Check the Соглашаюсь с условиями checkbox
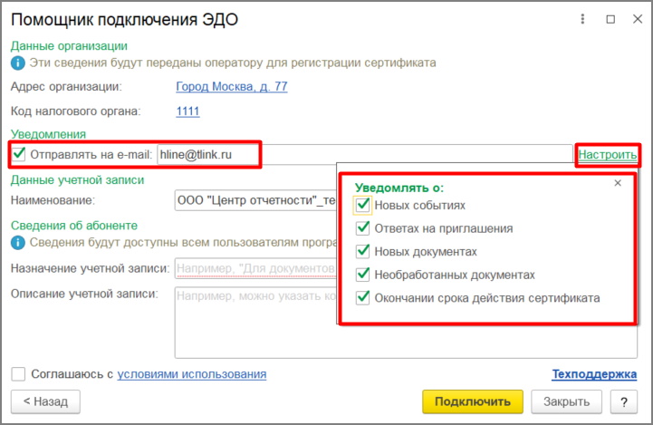Screen dimensions: 653x425 18,374
